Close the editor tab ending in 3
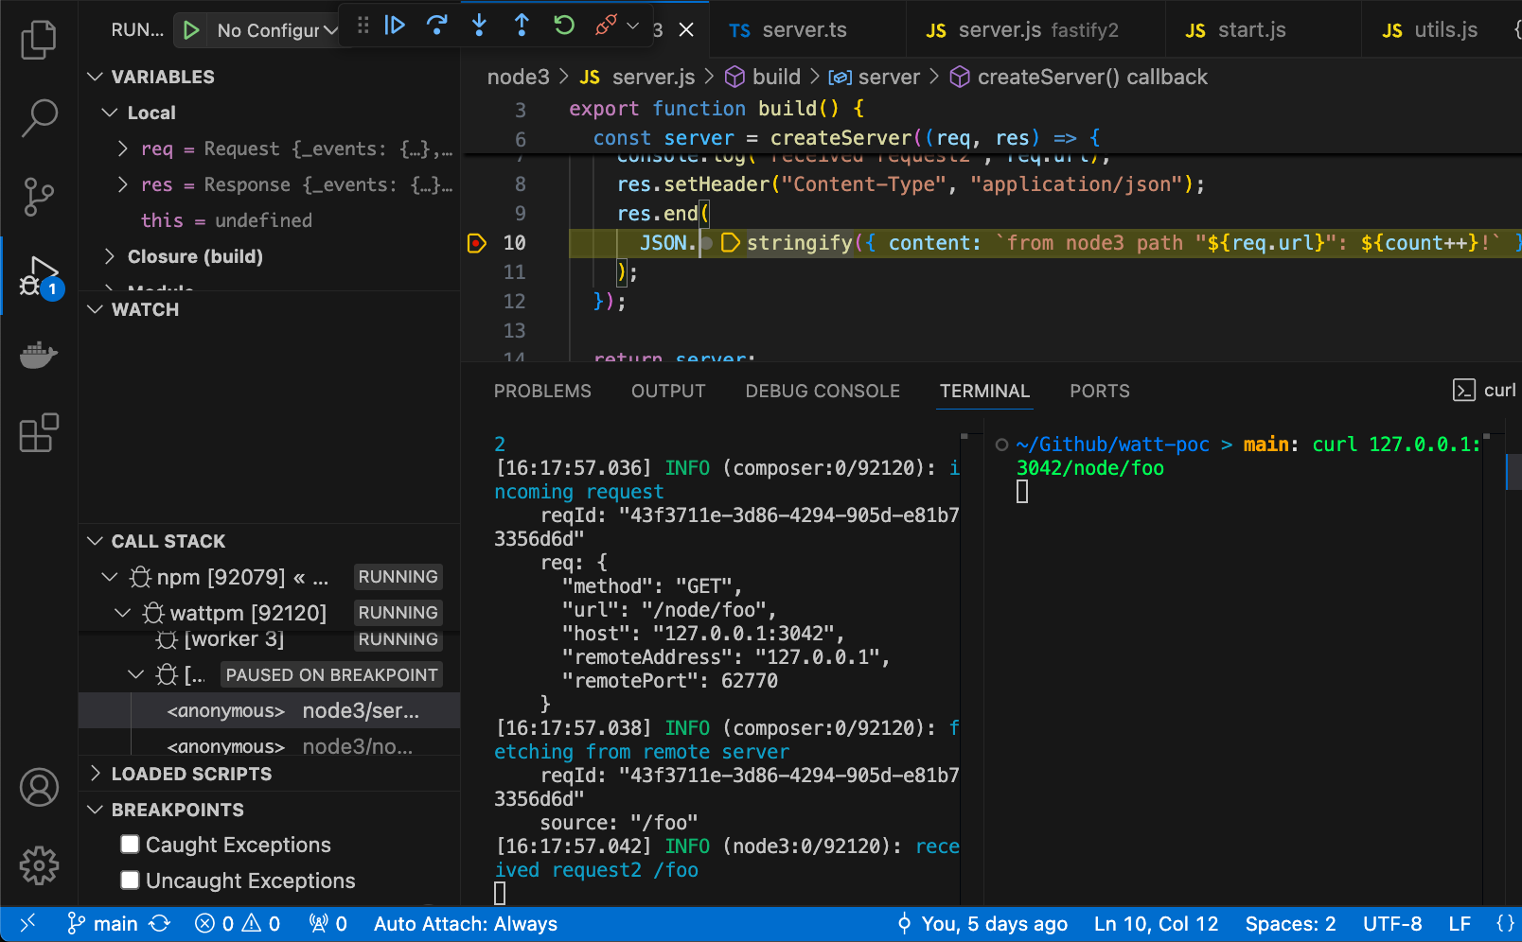 coord(686,30)
